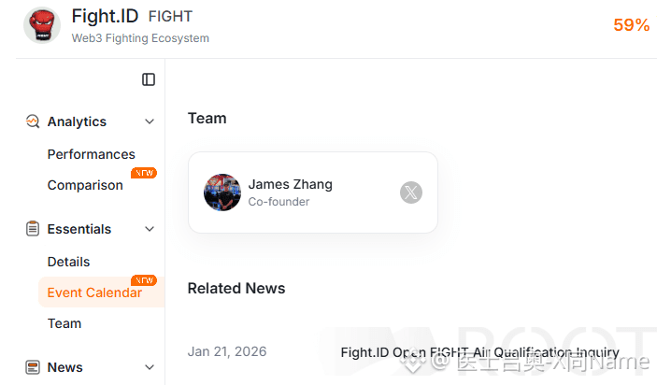Click James Zhang's avatar photo
The image size is (657, 385).
pos(222,192)
